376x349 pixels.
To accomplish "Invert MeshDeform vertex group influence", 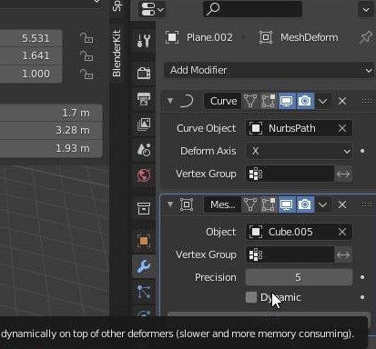I will [x=343, y=254].
